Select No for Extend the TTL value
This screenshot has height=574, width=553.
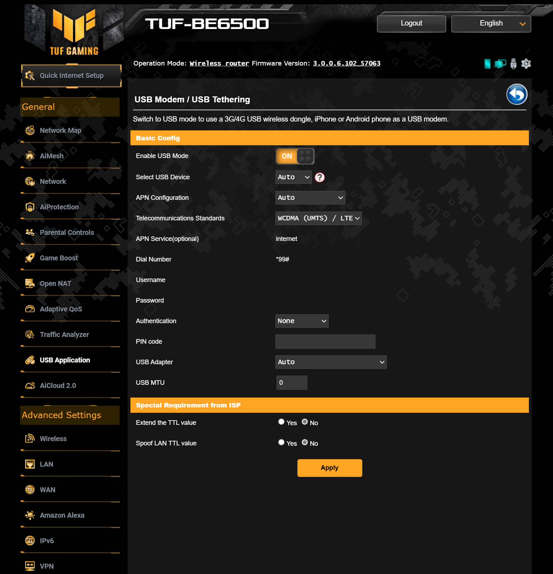point(305,422)
